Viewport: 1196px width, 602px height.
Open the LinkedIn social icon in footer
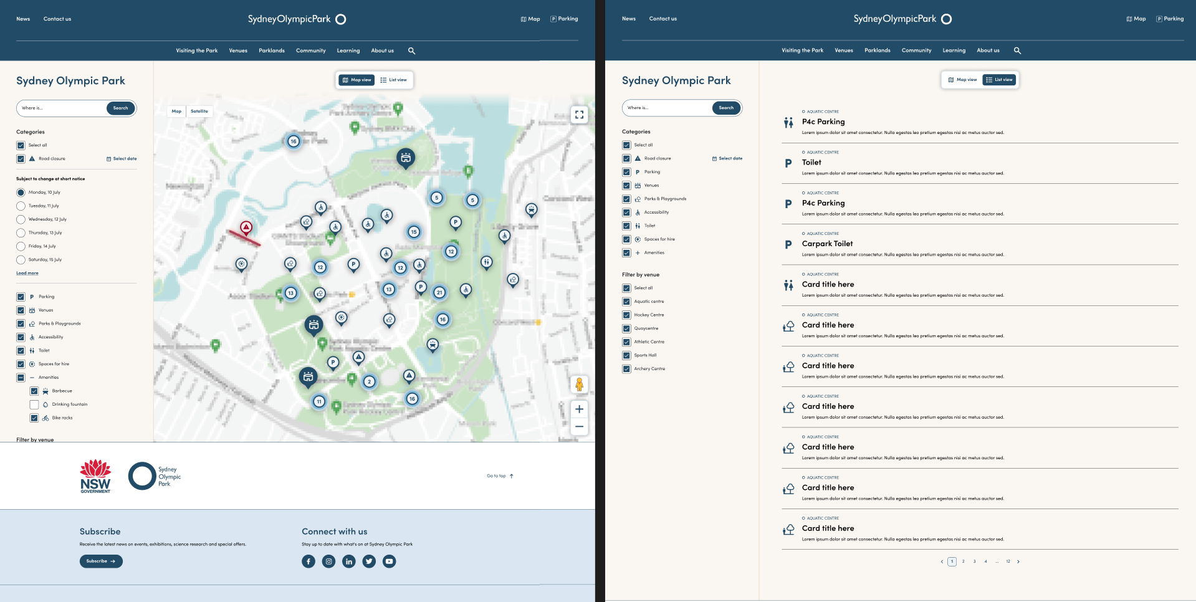(349, 561)
